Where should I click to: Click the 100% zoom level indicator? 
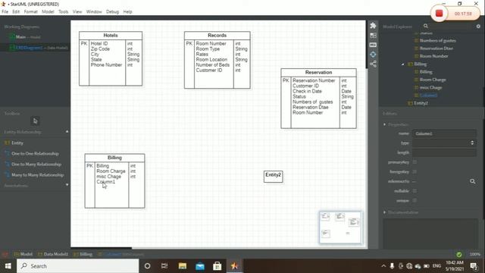click(x=475, y=254)
